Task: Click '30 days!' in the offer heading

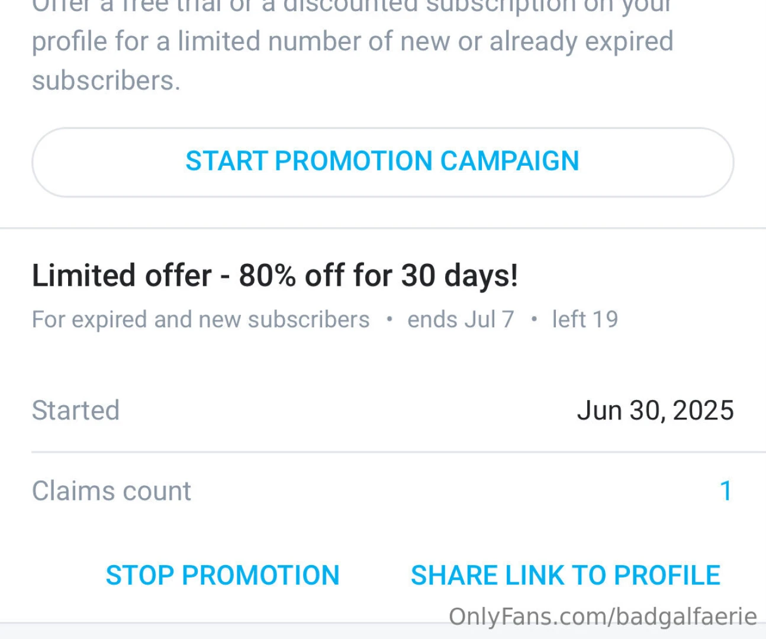Action: [459, 276]
